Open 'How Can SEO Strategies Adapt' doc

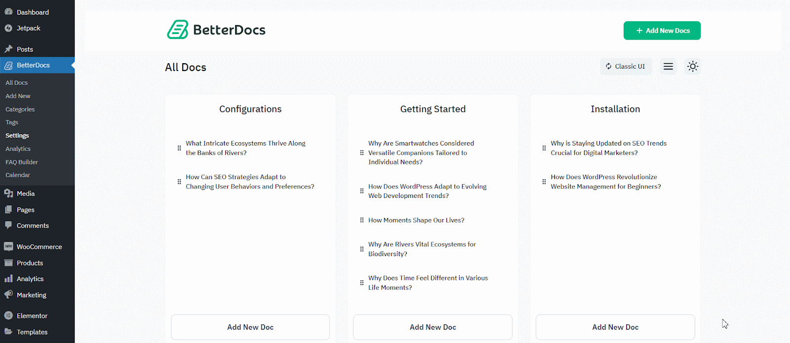tap(250, 182)
